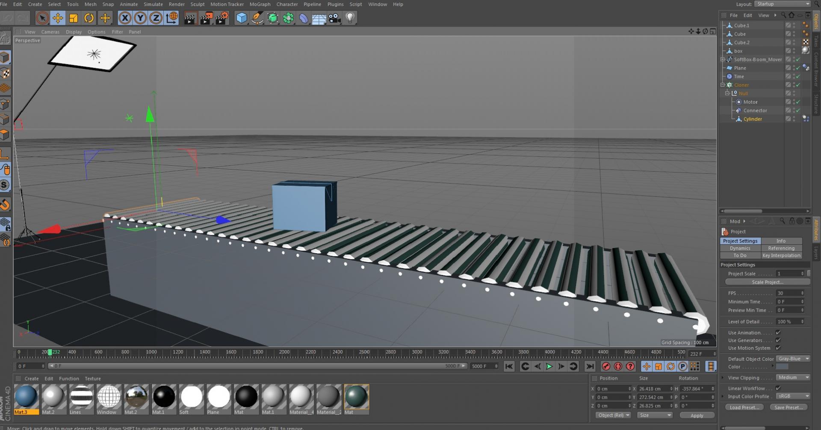Open material manager Create menu
The height and width of the screenshot is (430, 821).
pyautogui.click(x=32, y=379)
